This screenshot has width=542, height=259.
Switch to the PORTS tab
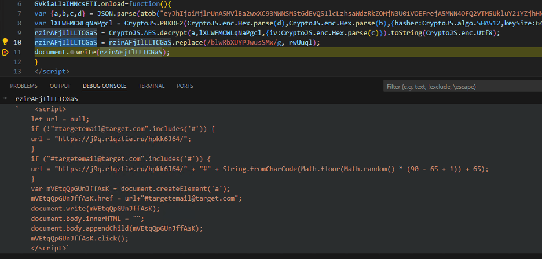coord(185,86)
